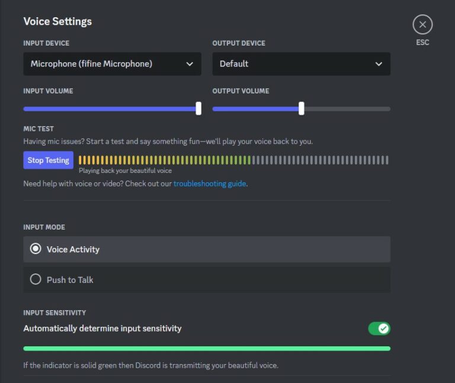The width and height of the screenshot is (455, 383).
Task: Click the Output Volume slider handle
Action: tap(302, 108)
